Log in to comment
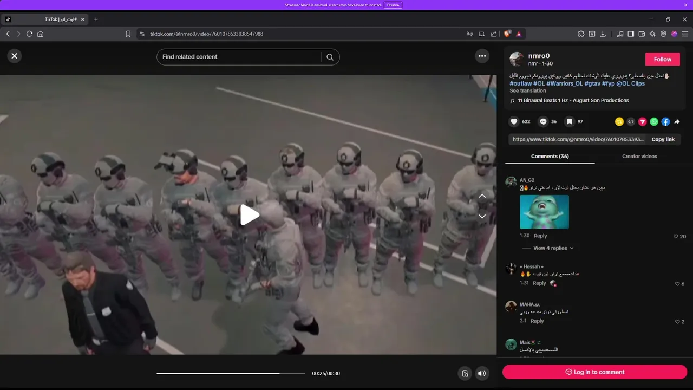The height and width of the screenshot is (390, 693). pyautogui.click(x=594, y=372)
